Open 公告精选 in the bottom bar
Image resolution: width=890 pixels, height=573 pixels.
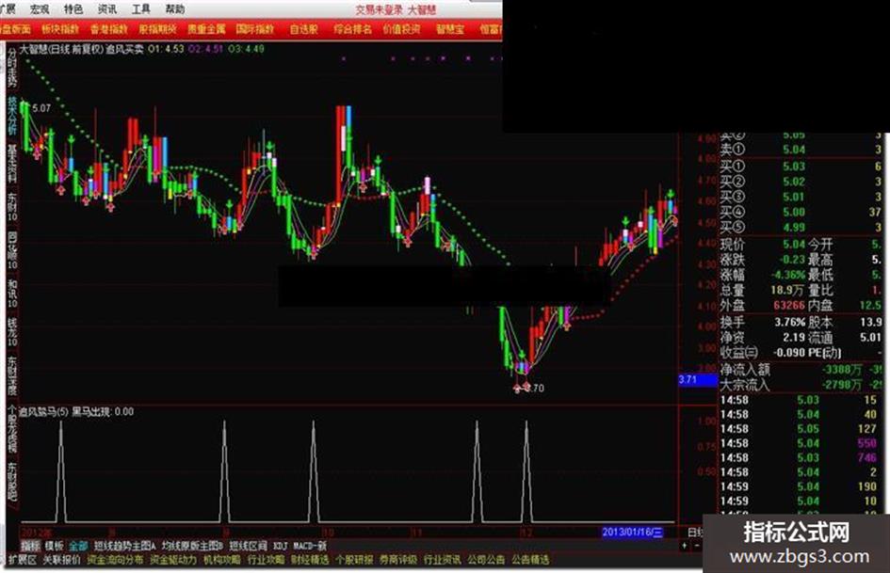530,560
